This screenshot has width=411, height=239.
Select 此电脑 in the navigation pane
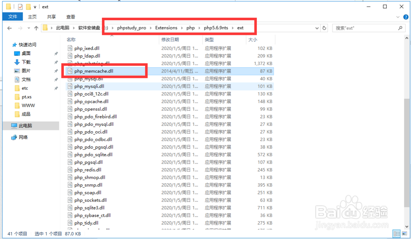(31, 125)
